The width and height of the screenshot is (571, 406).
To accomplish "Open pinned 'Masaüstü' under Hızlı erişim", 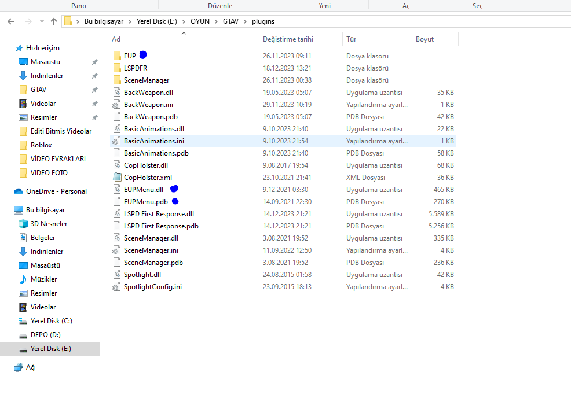I will pos(45,62).
